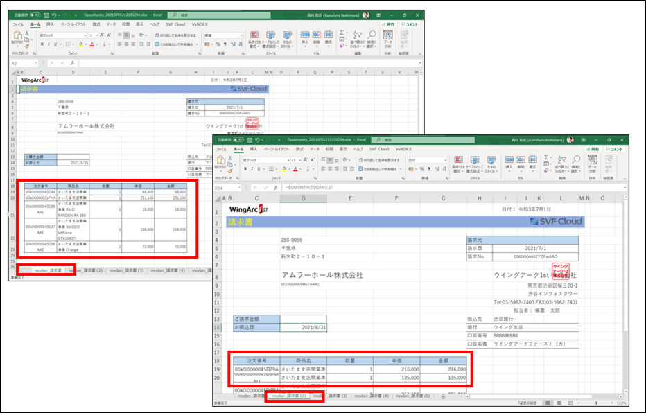Click Save icon in back window title bar
This screenshot has width=646, height=413.
(x=46, y=15)
